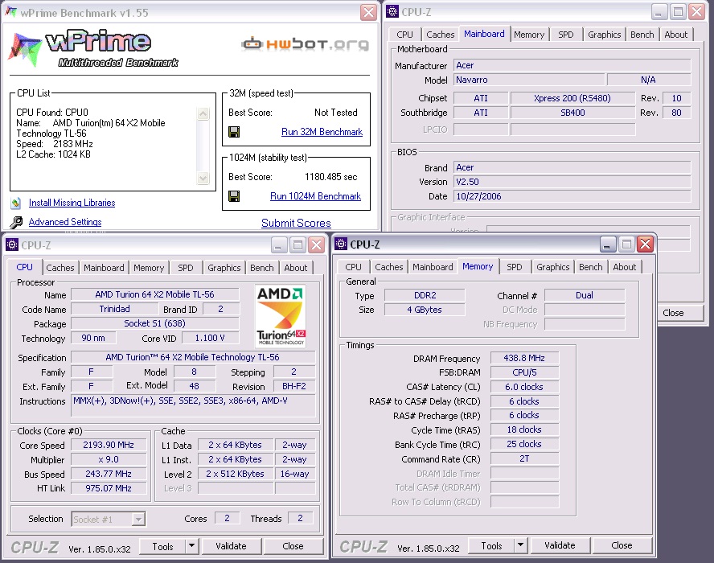Viewport: 714px width, 563px height.
Task: Click the Memory Size 4 GBytes field
Action: [x=425, y=310]
